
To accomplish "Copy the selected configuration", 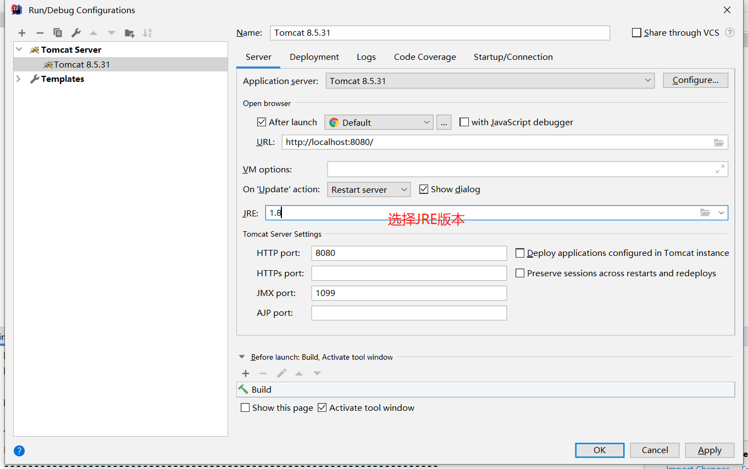I will pos(58,33).
